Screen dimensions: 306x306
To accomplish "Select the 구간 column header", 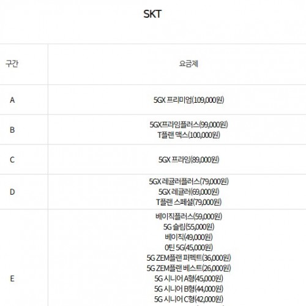I will tap(12, 64).
